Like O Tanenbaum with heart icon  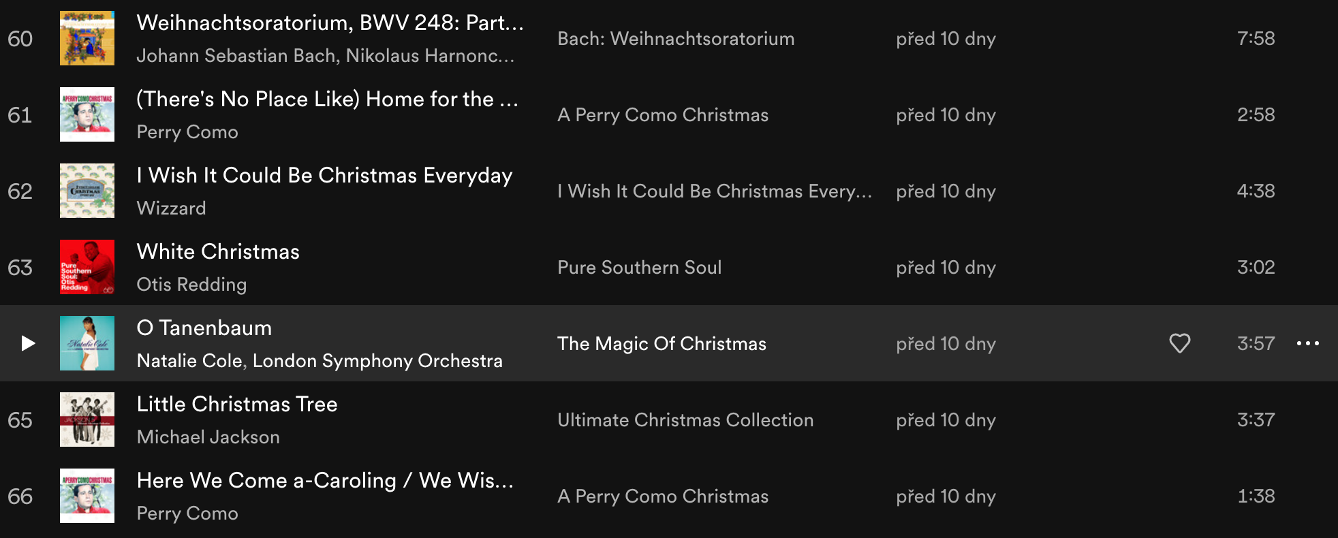point(1179,343)
